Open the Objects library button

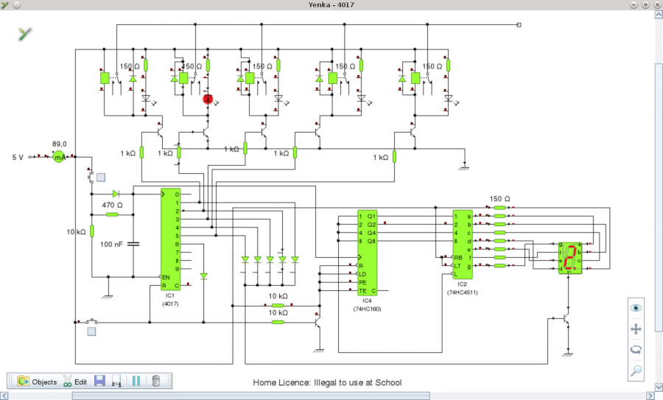tap(37, 382)
